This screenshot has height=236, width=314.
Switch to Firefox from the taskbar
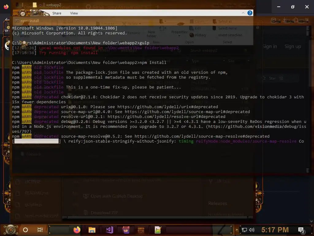[77, 230]
